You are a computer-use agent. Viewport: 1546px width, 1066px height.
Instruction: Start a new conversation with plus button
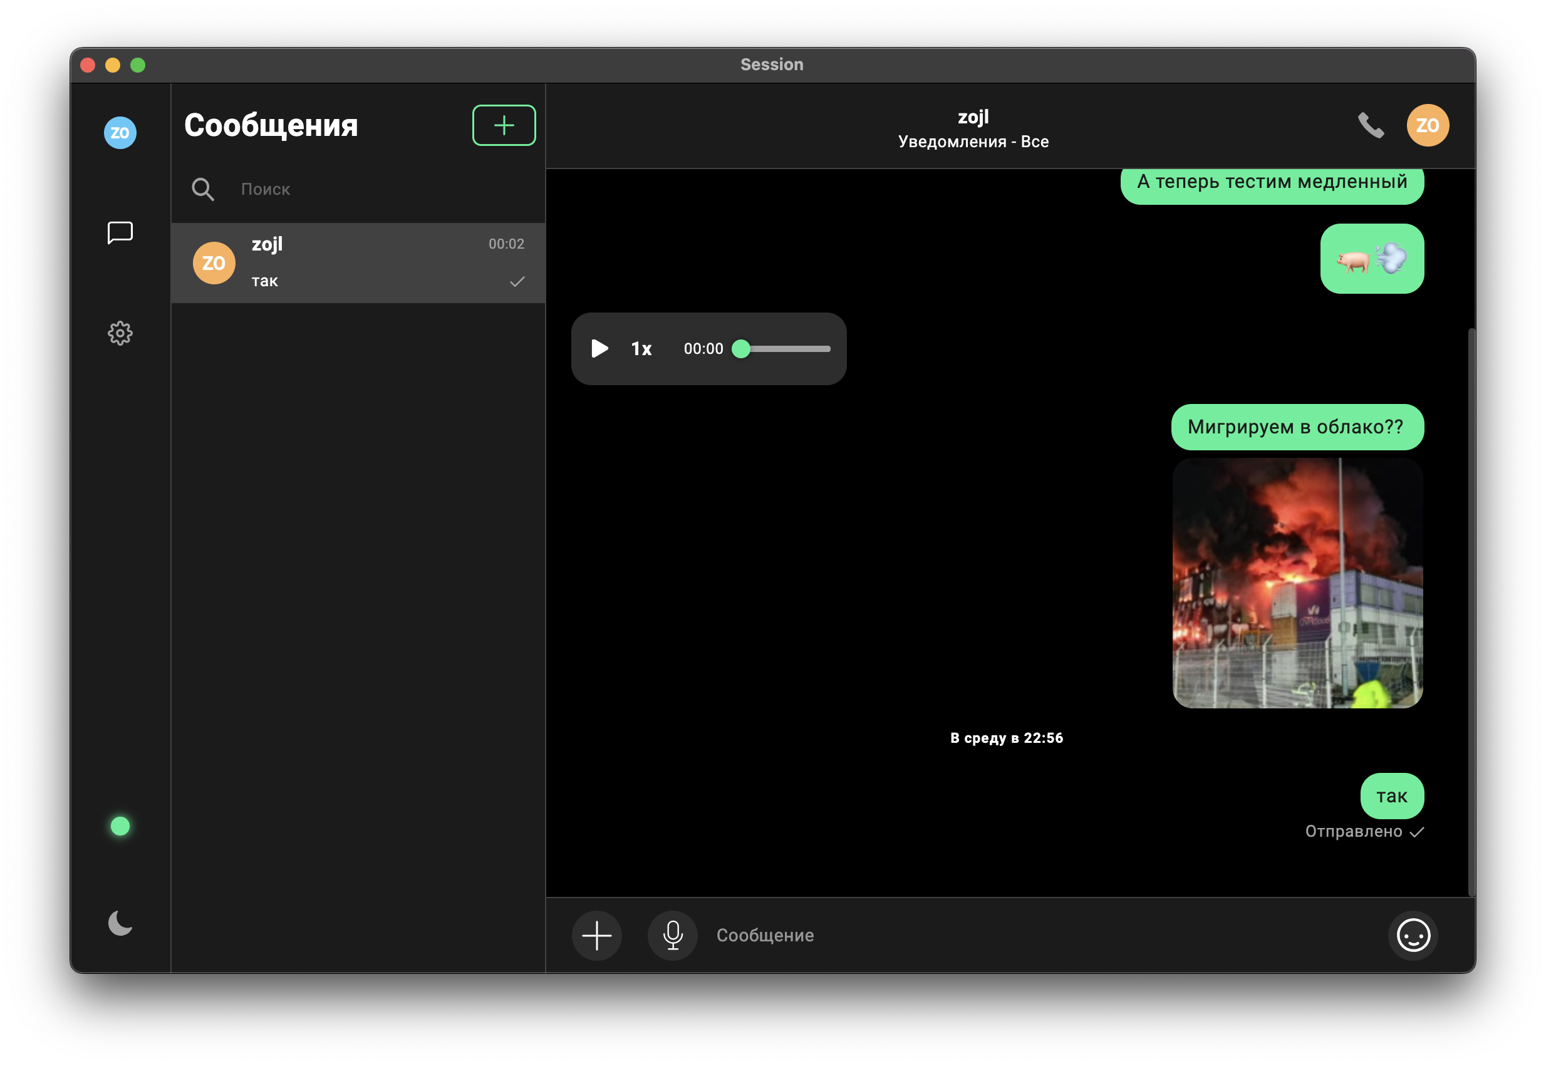504,125
